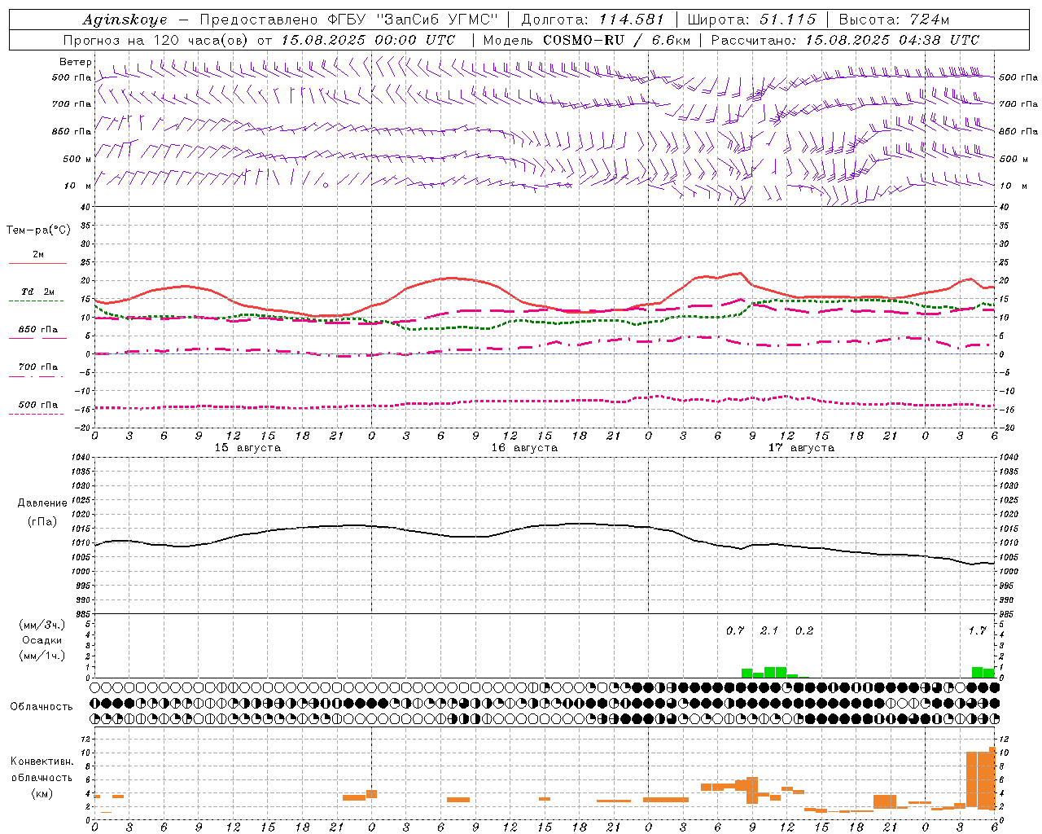Click the dotted 500 гПа temperature legend entry

(x=37, y=405)
